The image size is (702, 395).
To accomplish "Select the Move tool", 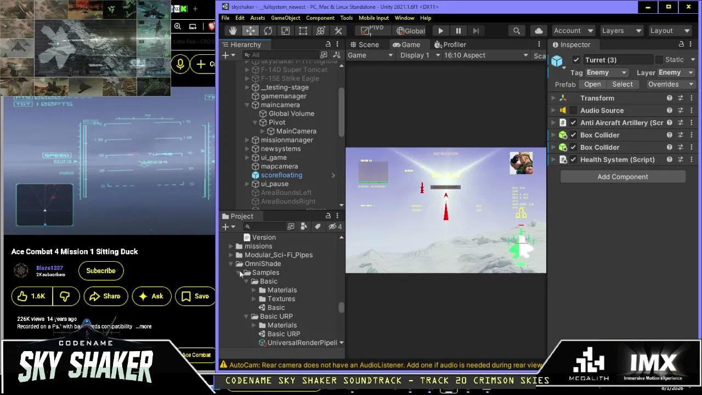I will point(250,31).
